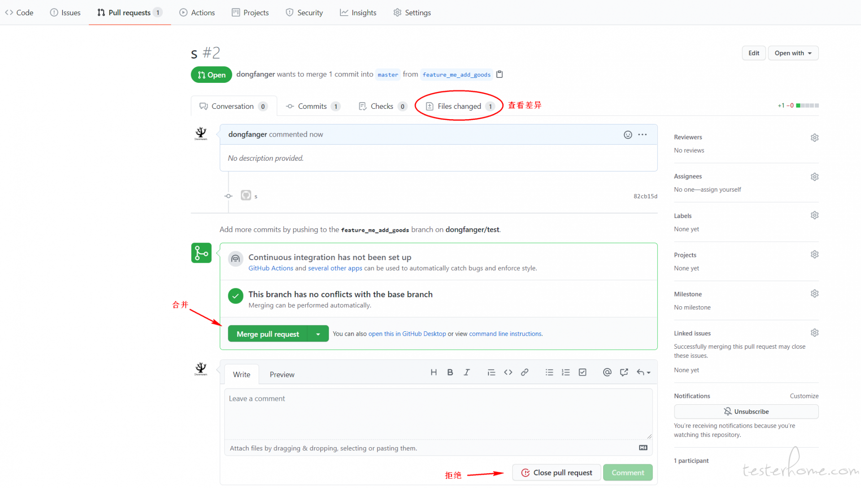Open saved replies dropdown

point(644,372)
